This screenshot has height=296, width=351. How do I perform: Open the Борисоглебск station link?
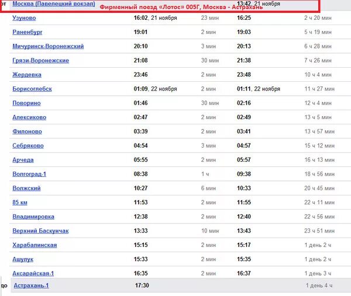pos(32,89)
